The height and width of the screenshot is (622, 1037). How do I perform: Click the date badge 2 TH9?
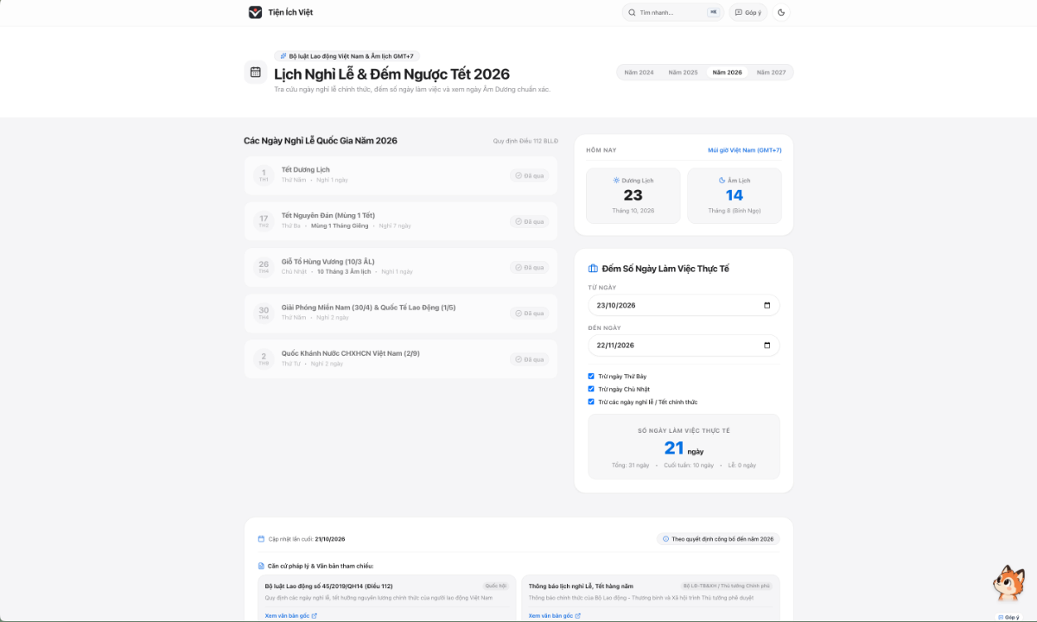coord(264,359)
